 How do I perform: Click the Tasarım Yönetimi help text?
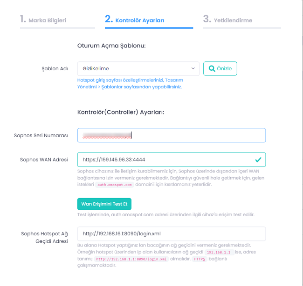coord(130,83)
